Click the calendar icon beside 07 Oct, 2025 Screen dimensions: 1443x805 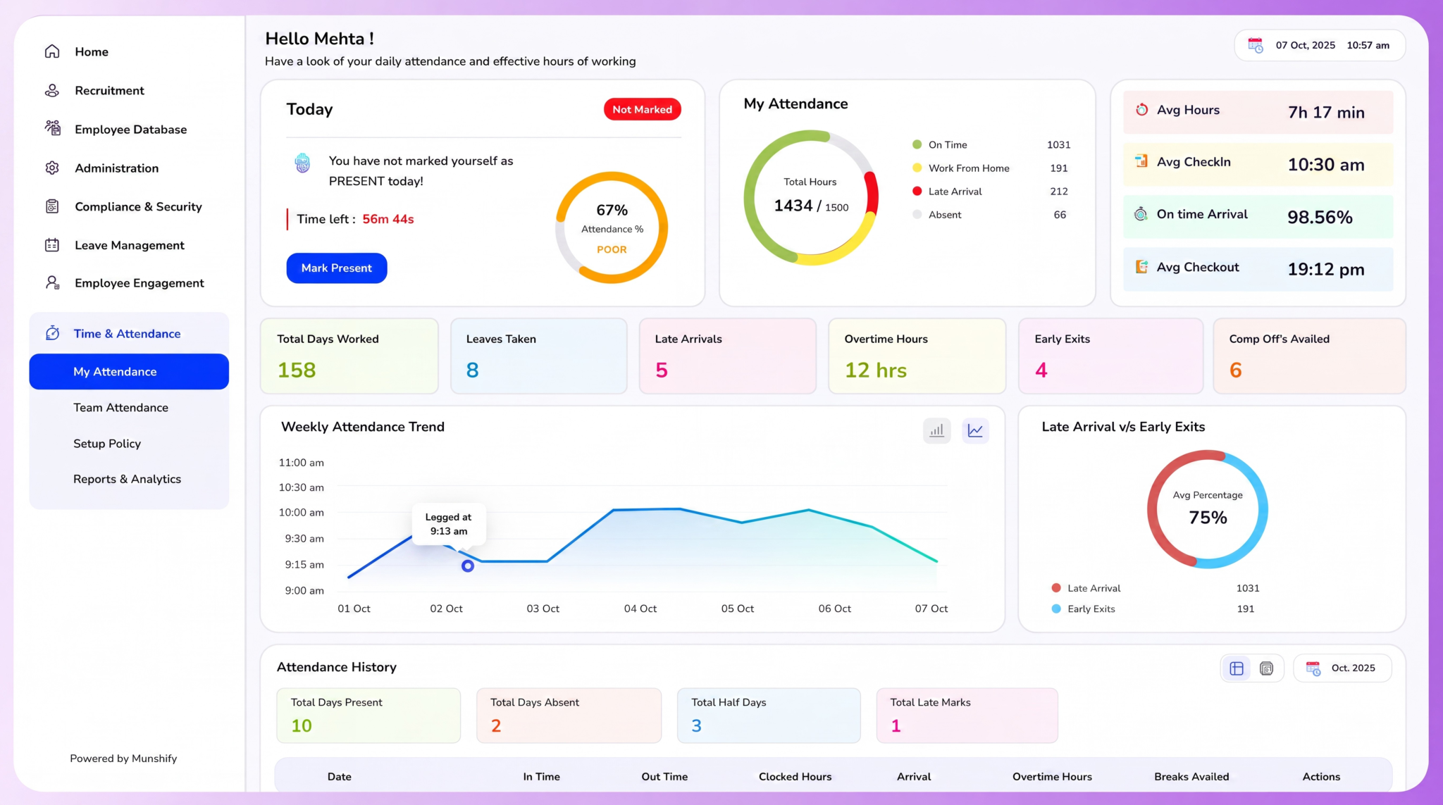click(1256, 45)
